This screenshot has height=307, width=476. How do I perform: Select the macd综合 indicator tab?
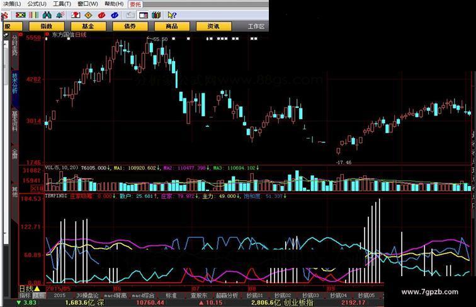coord(143,295)
